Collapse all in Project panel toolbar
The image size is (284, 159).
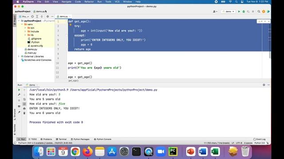[42, 16]
